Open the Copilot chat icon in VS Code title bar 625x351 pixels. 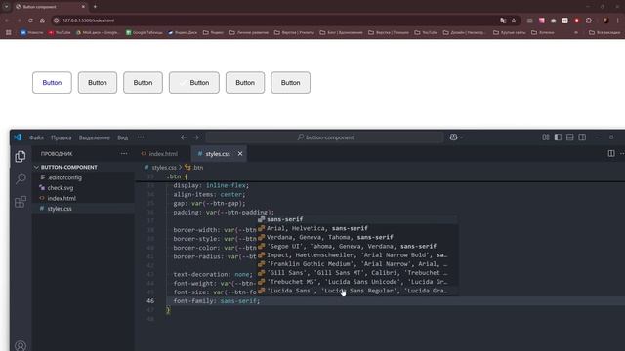click(453, 136)
